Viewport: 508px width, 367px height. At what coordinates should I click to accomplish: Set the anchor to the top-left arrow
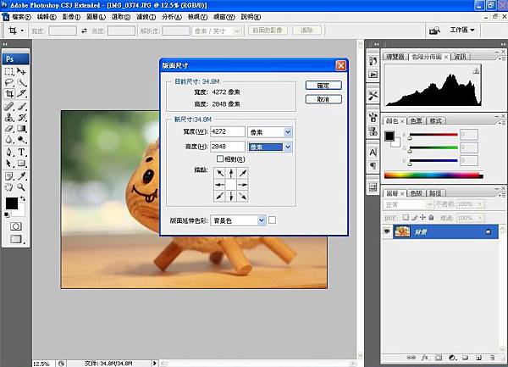(220, 173)
